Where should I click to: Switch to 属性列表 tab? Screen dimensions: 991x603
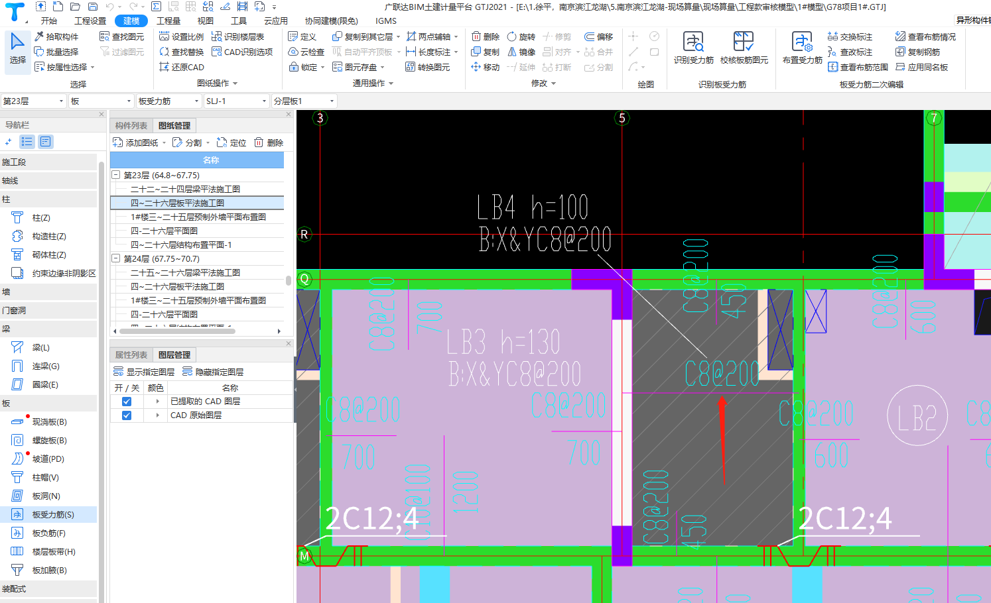point(131,355)
